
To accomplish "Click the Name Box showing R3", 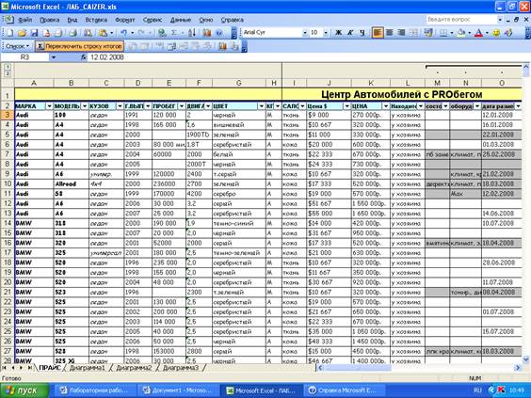I will tap(25, 57).
